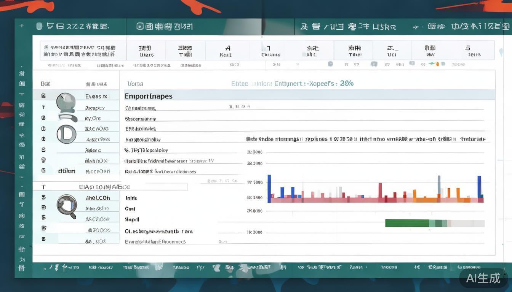Click the 'etitilum' label in list
The image size is (512, 292).
(66, 171)
